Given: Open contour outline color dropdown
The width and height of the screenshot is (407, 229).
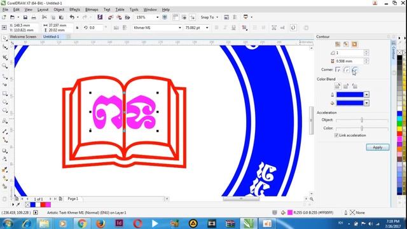Looking at the screenshot, I should tap(366, 95).
